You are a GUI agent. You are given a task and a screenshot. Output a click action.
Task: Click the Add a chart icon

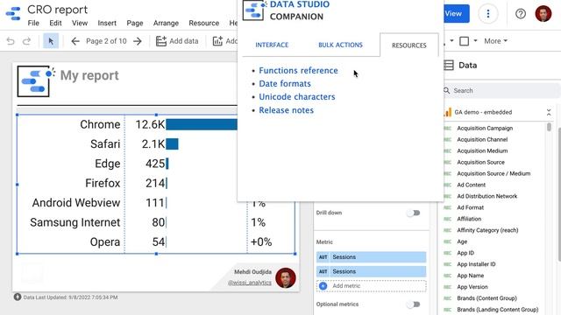click(x=217, y=41)
